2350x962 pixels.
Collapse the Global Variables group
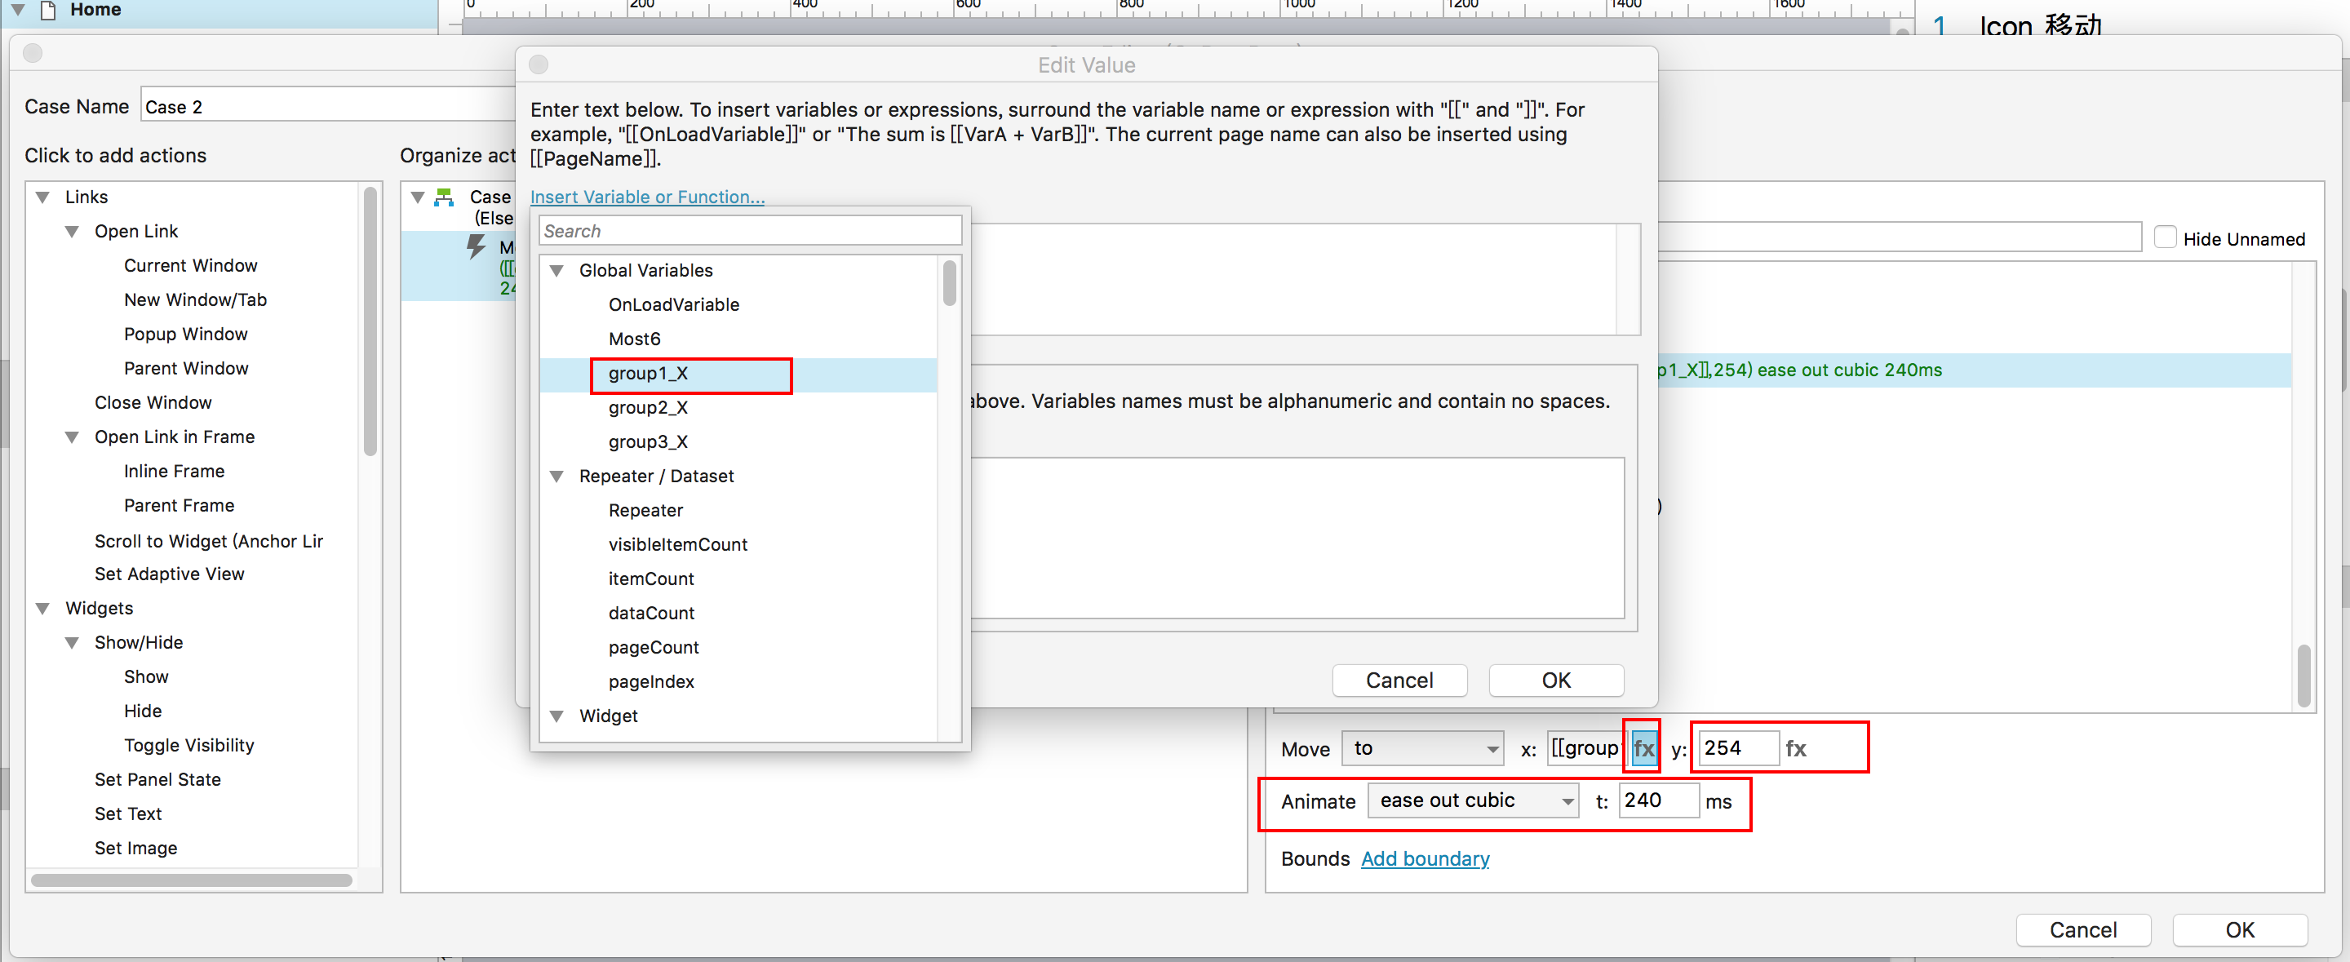tap(556, 271)
